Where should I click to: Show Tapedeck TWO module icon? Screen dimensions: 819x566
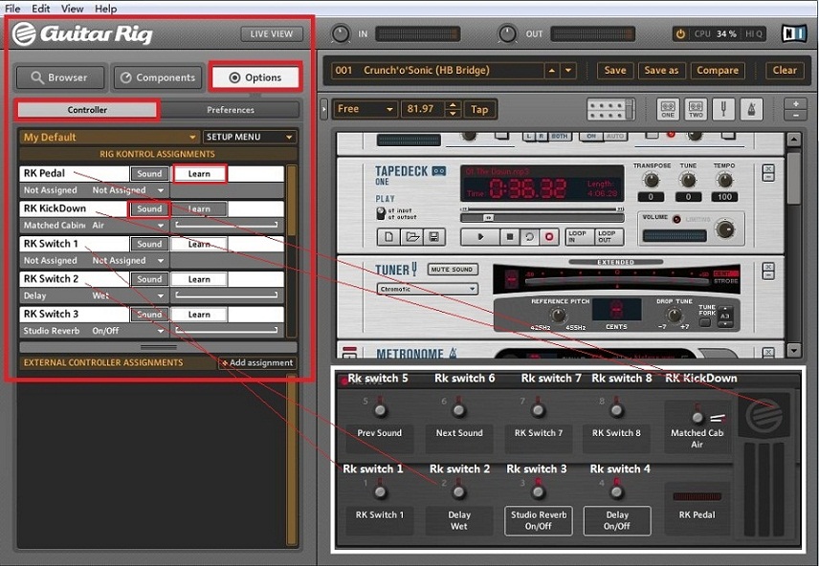click(x=696, y=109)
